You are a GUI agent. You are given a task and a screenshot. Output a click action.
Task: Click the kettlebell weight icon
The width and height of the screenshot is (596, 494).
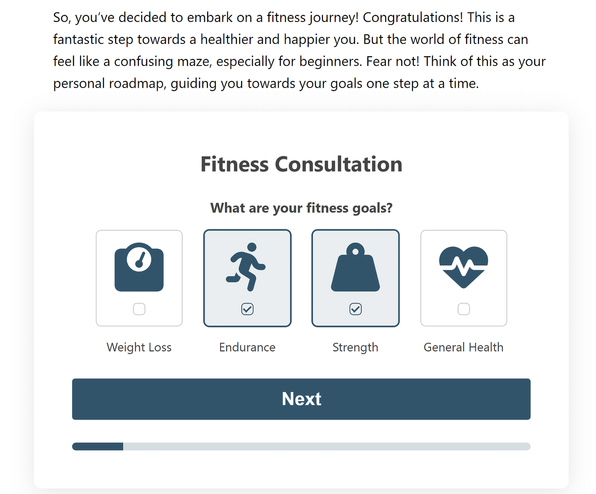click(355, 267)
